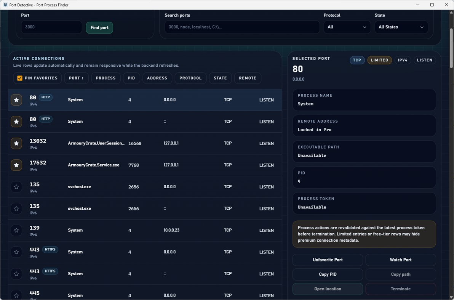This screenshot has height=300, width=454.
Task: Sort connections by PID
Action: 131,78
